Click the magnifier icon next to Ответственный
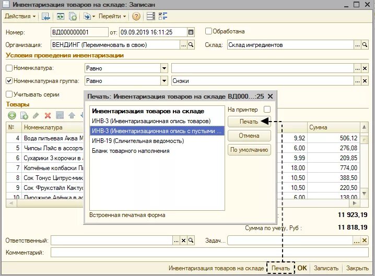This screenshot has height=276, width=375. click(191, 240)
